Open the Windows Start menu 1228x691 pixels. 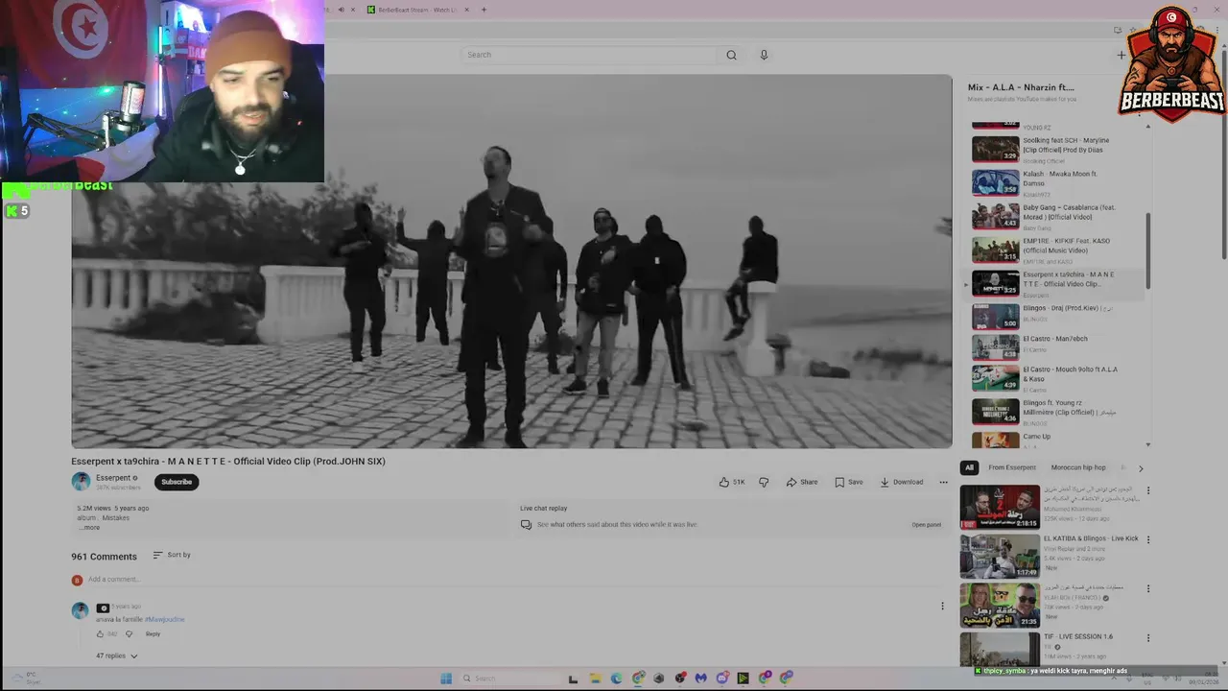pos(446,678)
